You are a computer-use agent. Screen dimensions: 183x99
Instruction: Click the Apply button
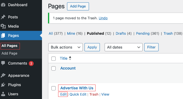pyautogui.click(x=92, y=47)
